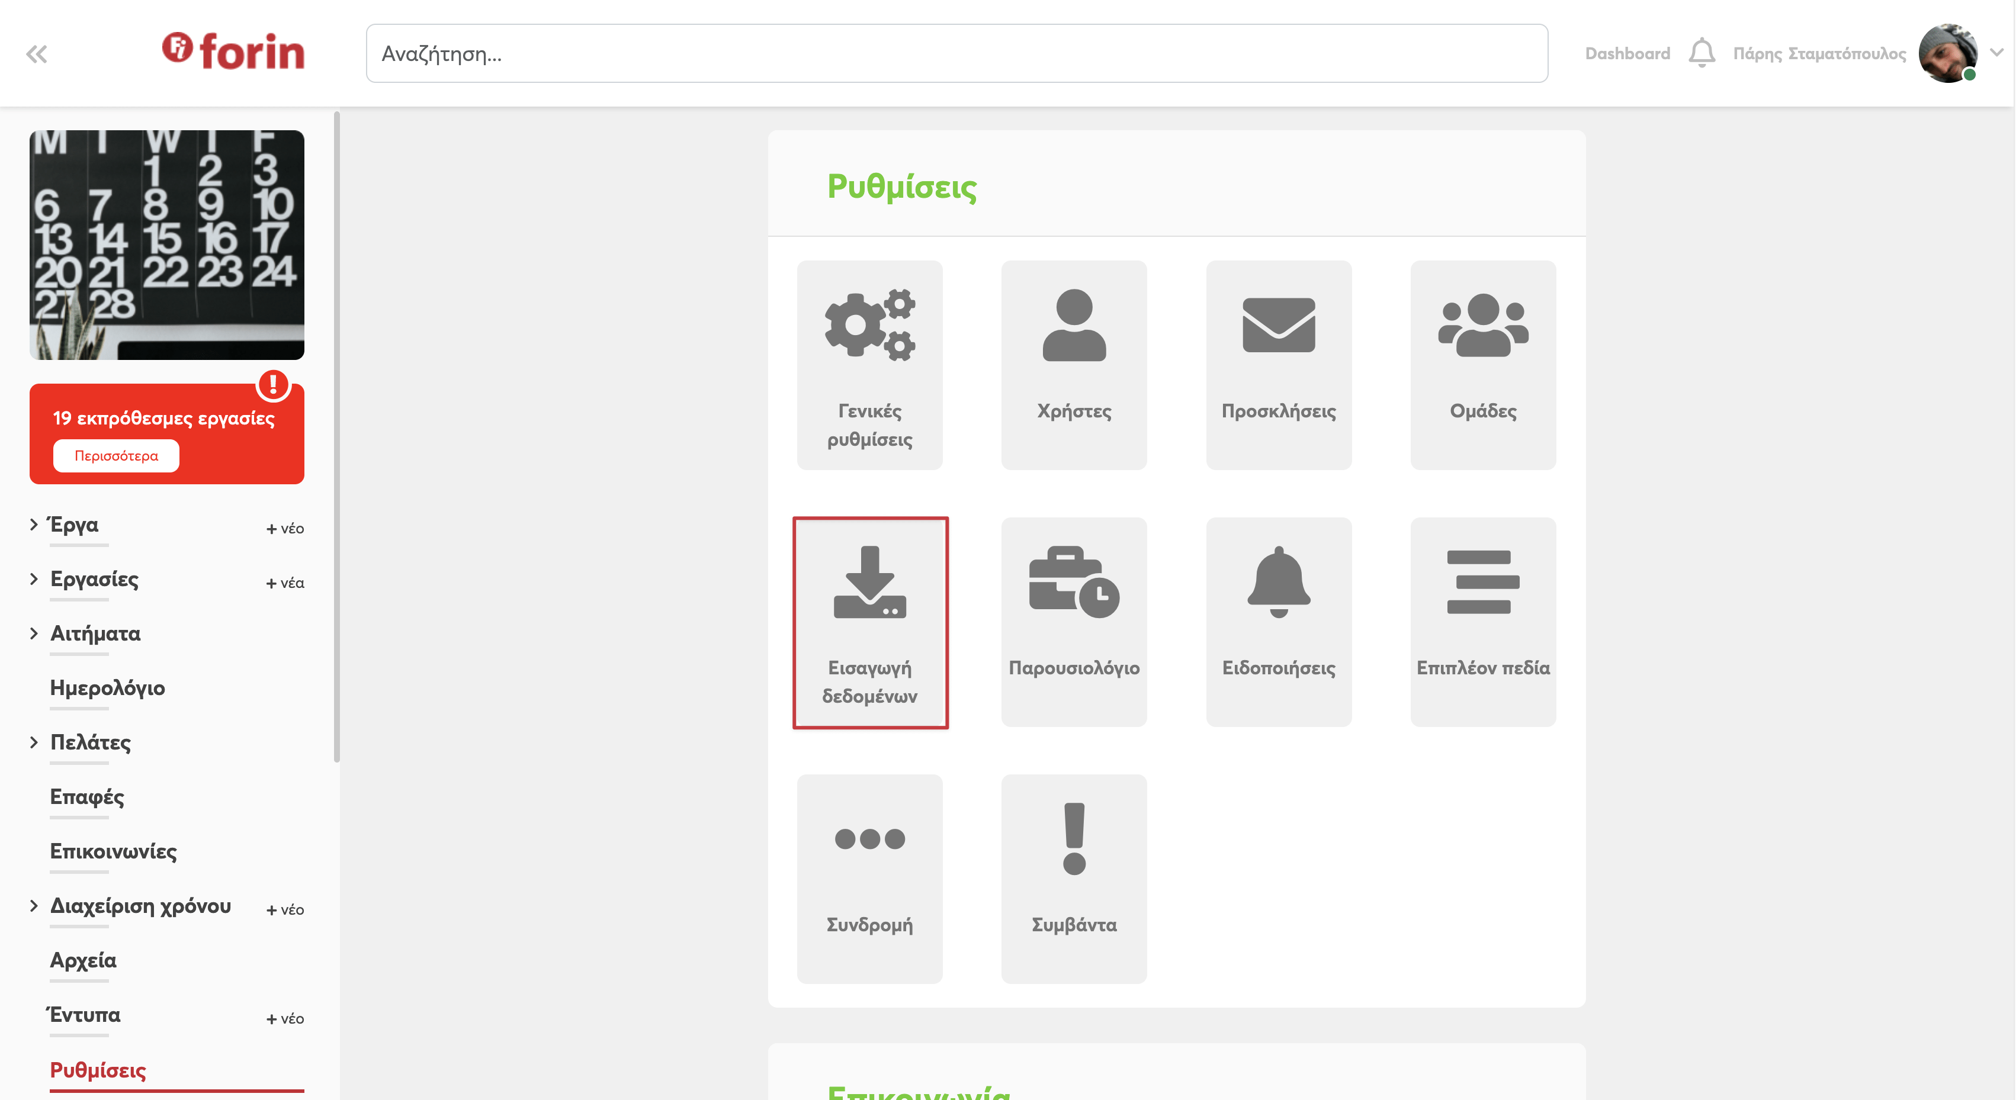Image resolution: width=2016 pixels, height=1100 pixels.
Task: Click the forin logo
Action: click(x=233, y=52)
